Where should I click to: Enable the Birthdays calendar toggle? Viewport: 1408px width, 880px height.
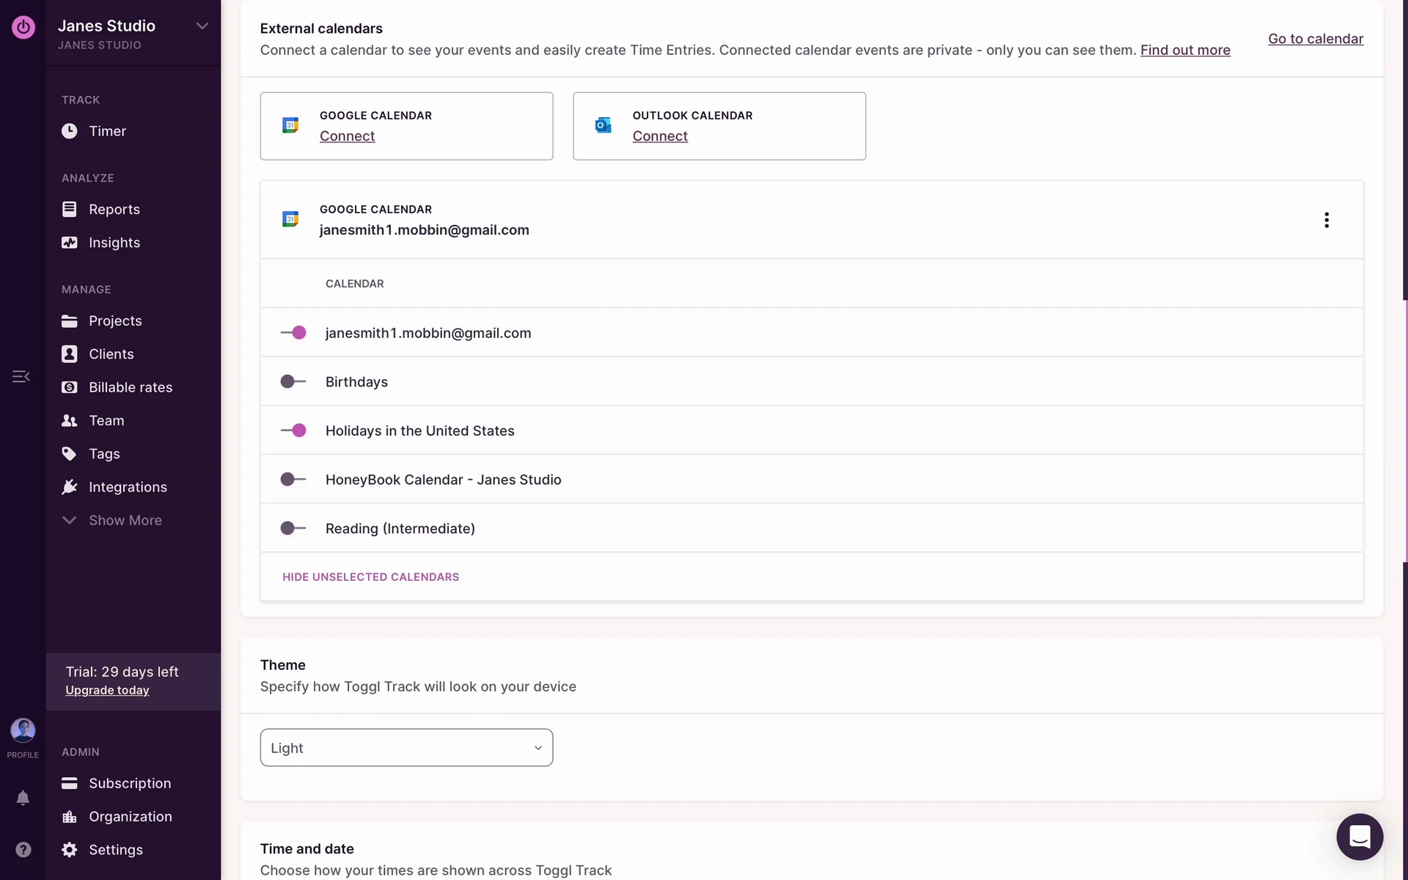(293, 381)
